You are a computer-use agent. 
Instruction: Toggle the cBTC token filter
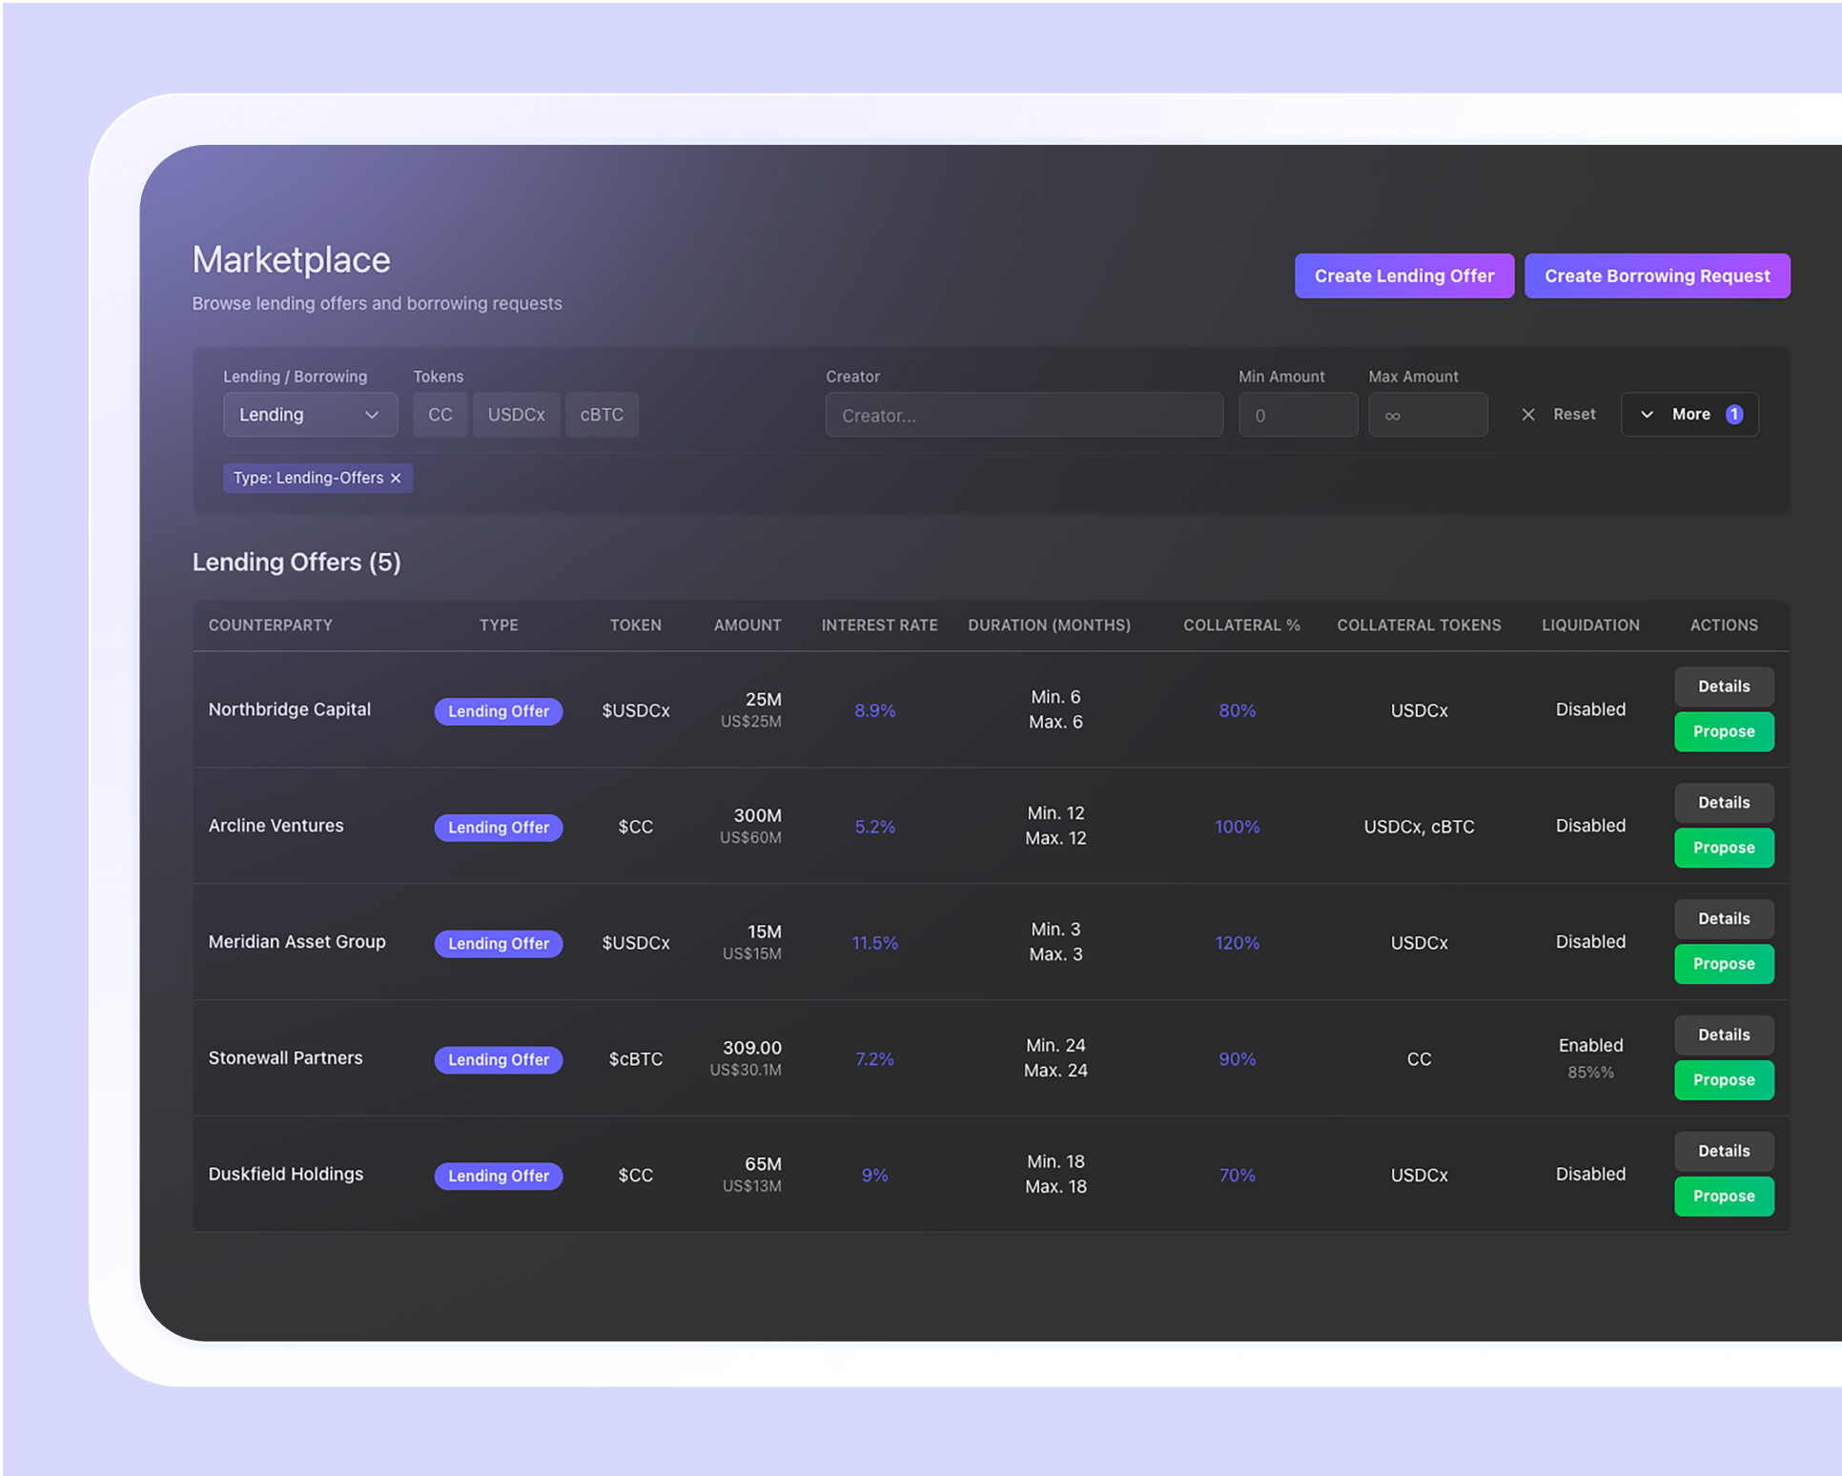coord(602,414)
